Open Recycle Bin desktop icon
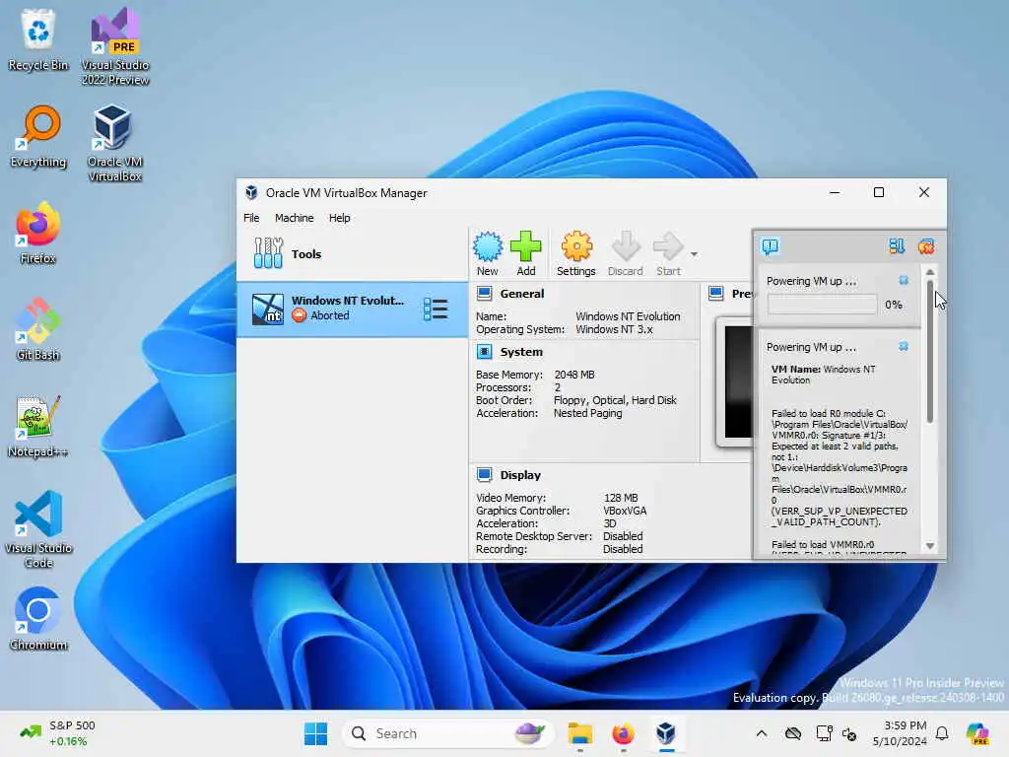1009x757 pixels. point(38,39)
